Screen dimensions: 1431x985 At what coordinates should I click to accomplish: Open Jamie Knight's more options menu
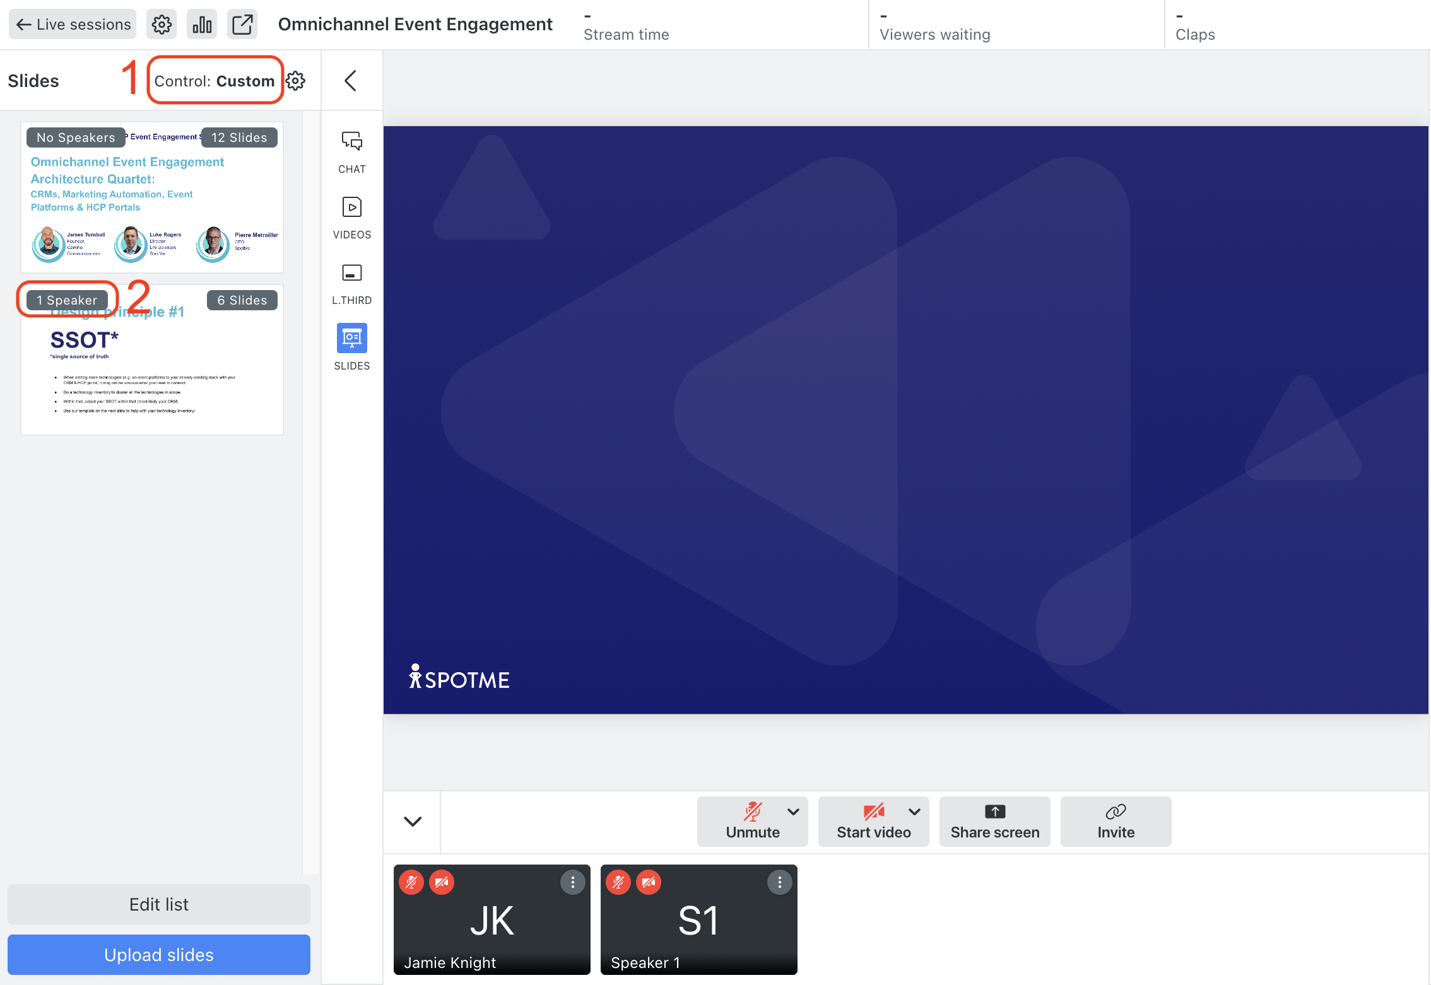573,882
